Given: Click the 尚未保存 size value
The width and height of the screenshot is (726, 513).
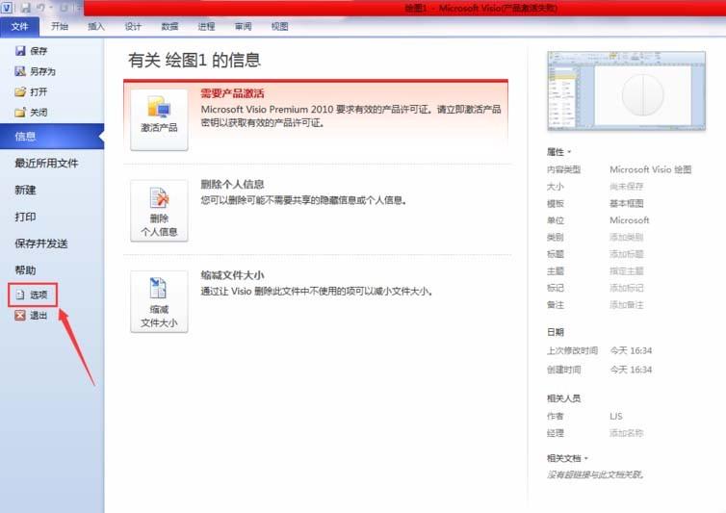Looking at the screenshot, I should pos(627,187).
